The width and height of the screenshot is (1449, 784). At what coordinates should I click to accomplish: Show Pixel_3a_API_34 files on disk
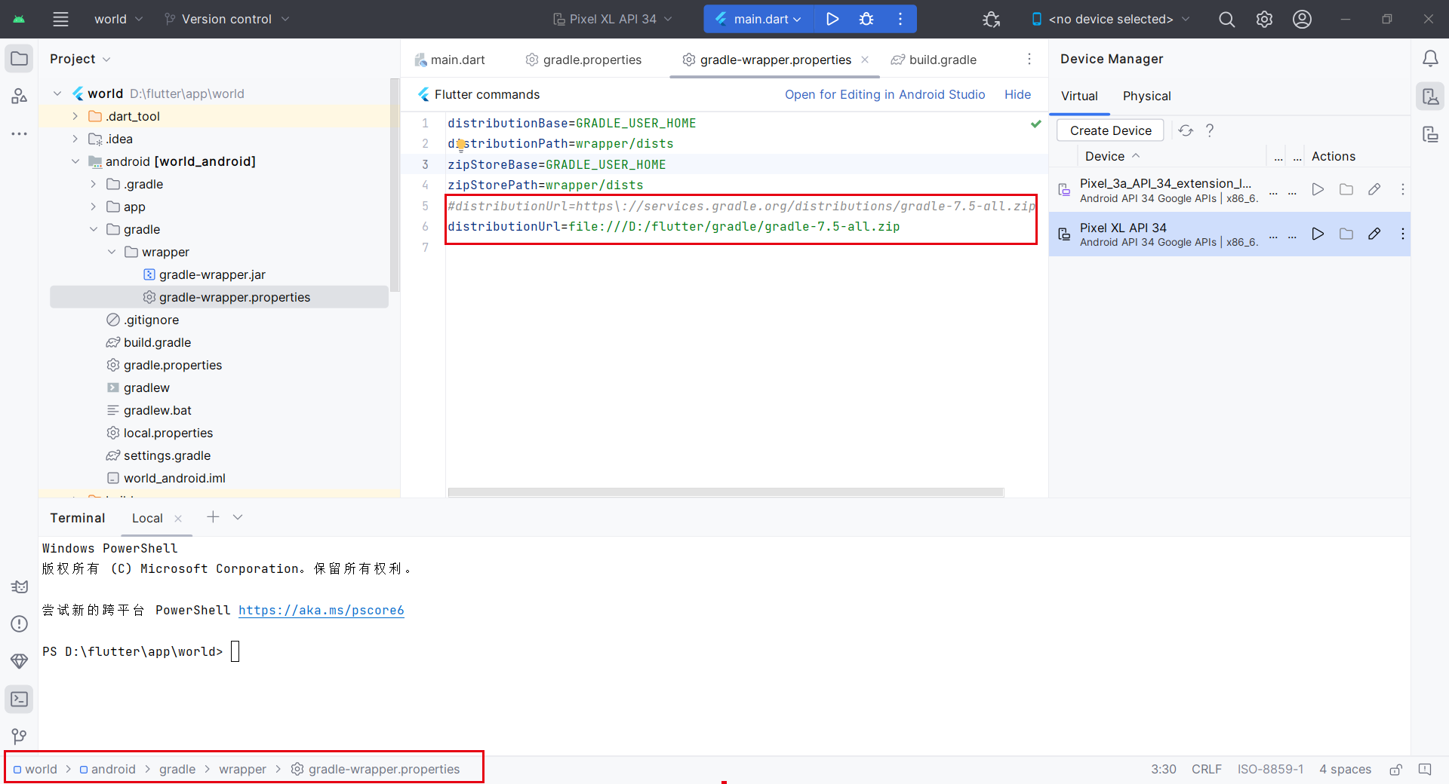pyautogui.click(x=1346, y=189)
